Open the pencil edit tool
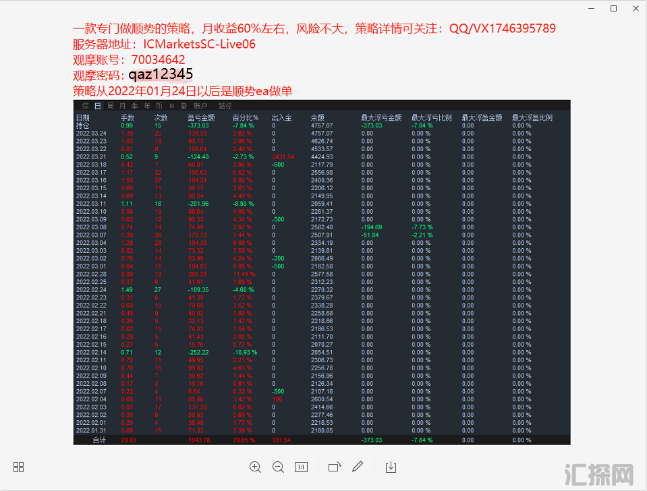 click(358, 467)
